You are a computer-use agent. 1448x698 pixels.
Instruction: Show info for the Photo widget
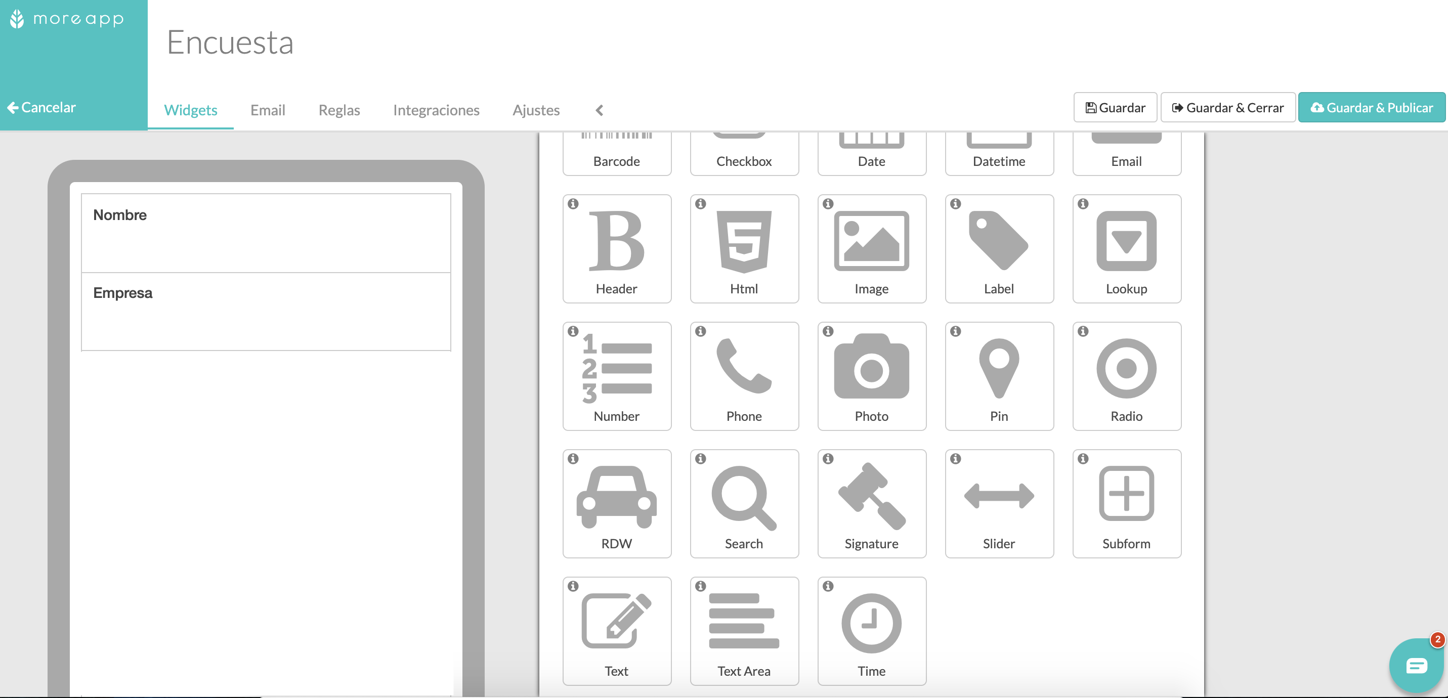pyautogui.click(x=828, y=332)
